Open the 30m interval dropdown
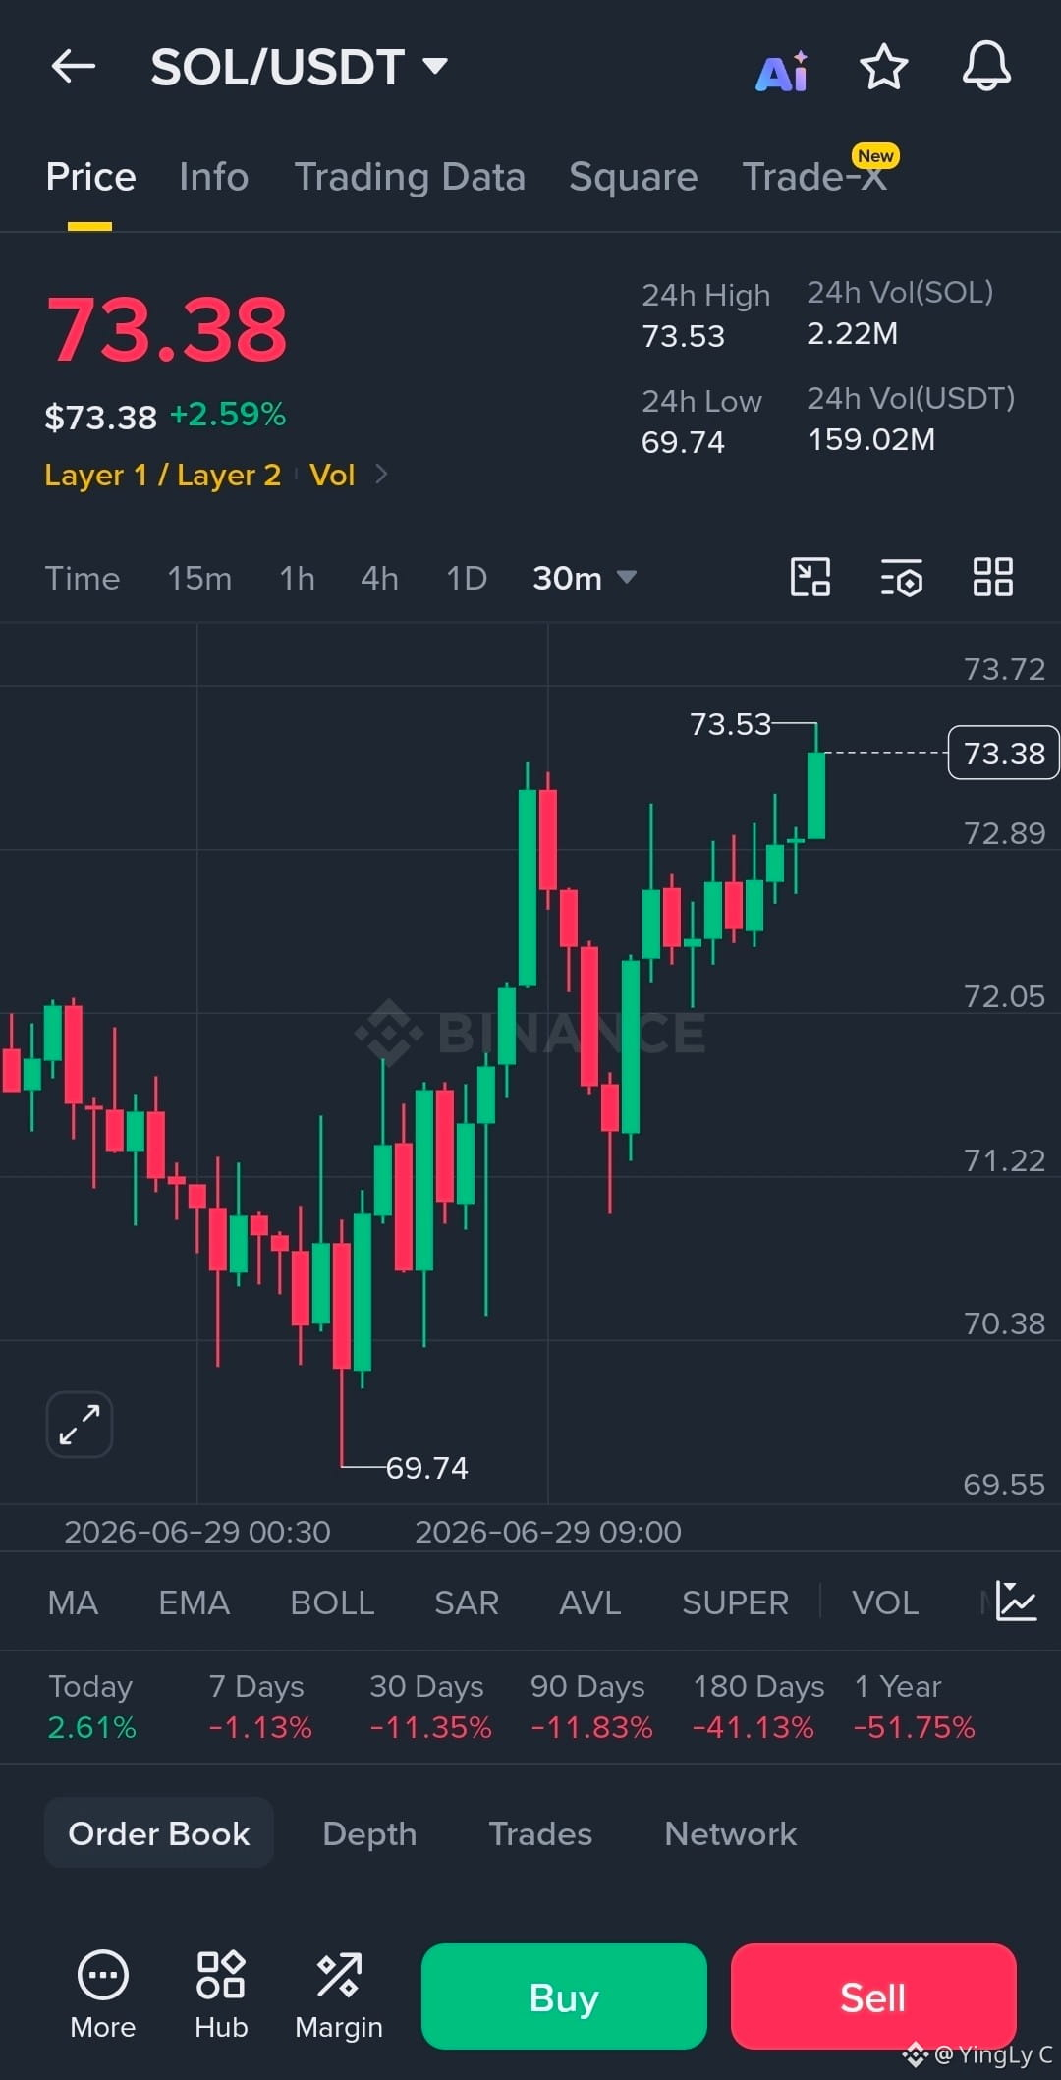1061x2080 pixels. 585,578
